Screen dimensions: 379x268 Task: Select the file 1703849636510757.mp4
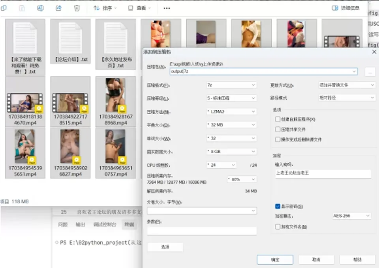click(x=116, y=153)
